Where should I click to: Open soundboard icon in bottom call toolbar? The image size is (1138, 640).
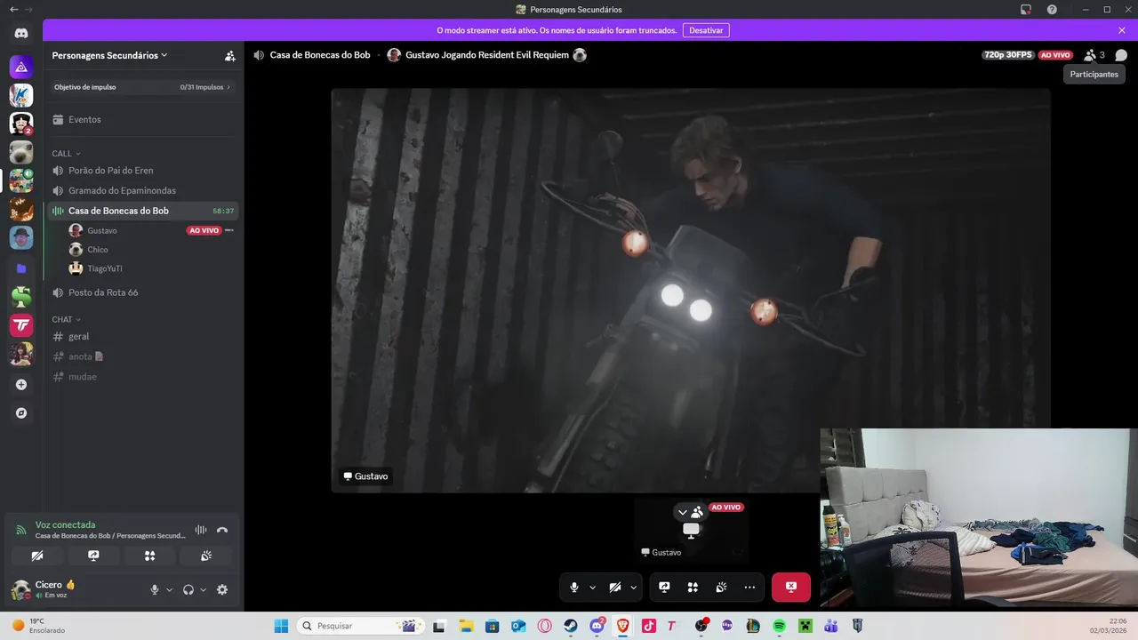[x=721, y=587]
